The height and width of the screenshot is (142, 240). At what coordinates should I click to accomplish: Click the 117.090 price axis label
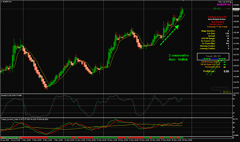coord(236,49)
